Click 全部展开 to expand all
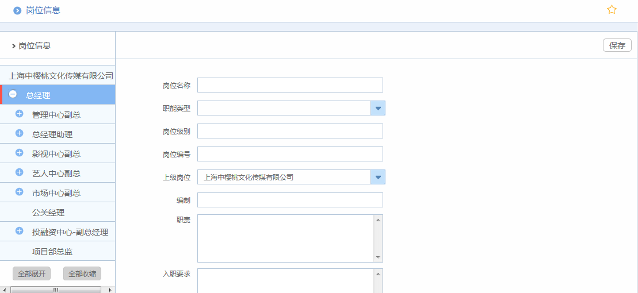The height and width of the screenshot is (293, 638). pyautogui.click(x=32, y=273)
